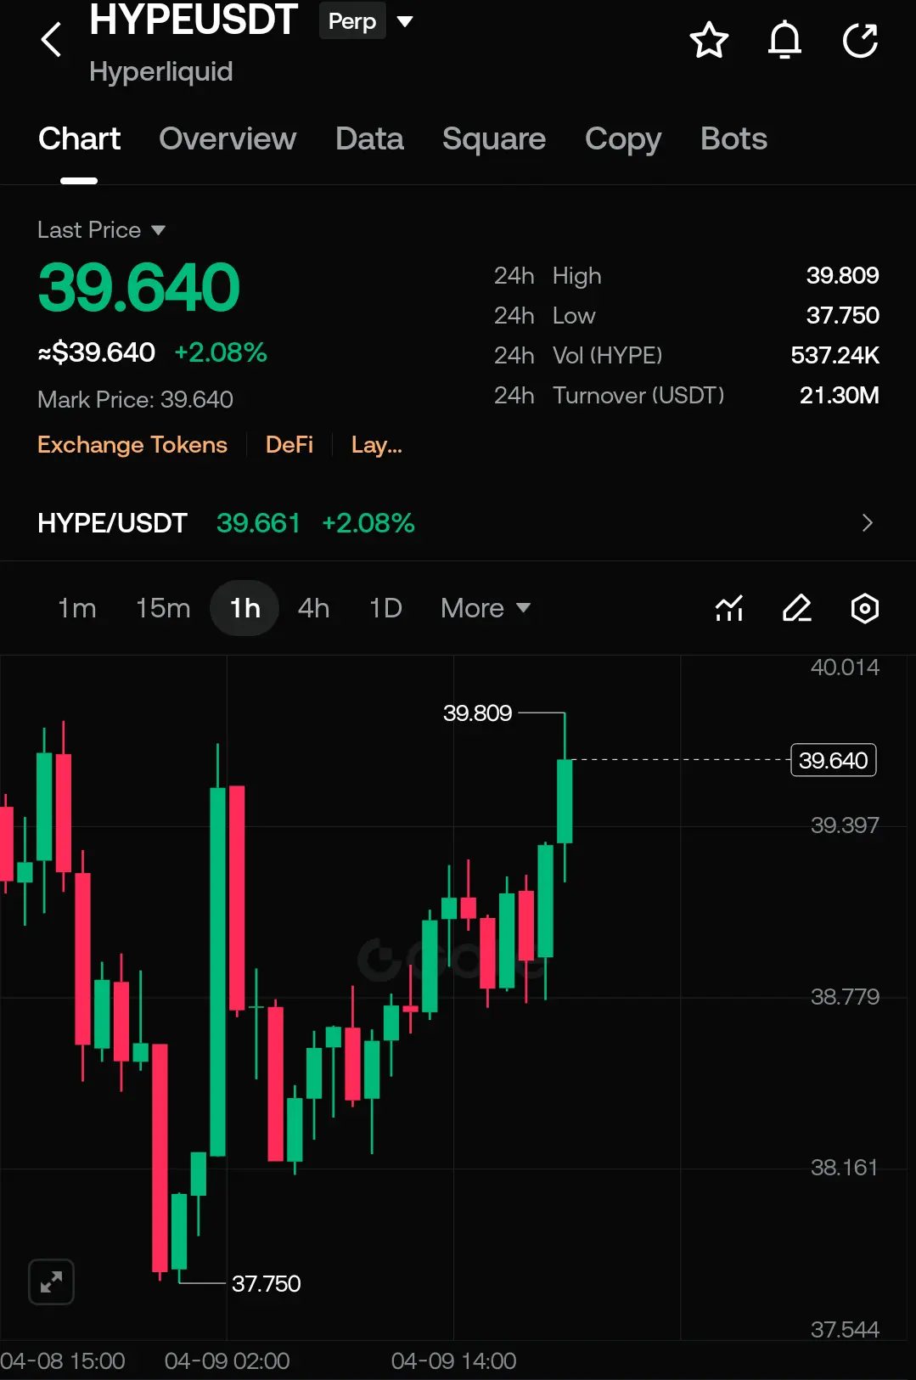Switch to the Overview tab
This screenshot has width=916, height=1380.
[x=228, y=139]
